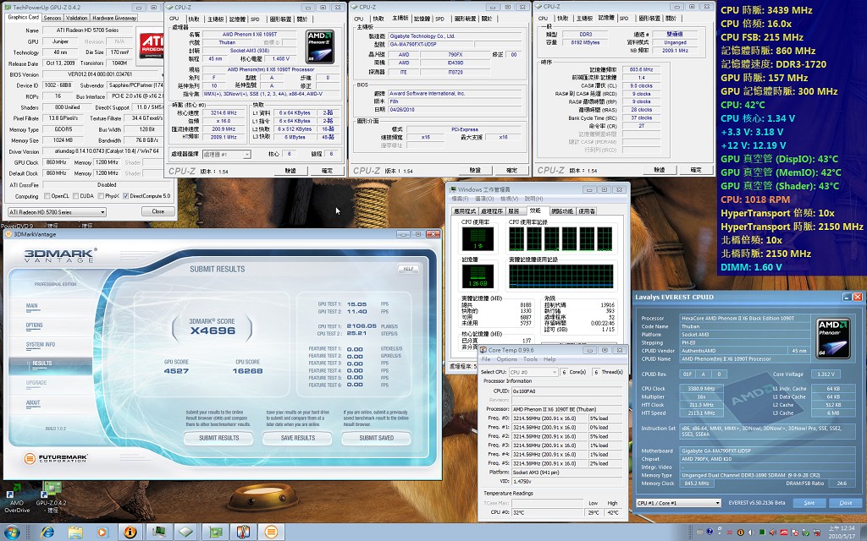Viewport: 867px width, 541px height.
Task: Select the Graphics Card tab in GPU-Z
Action: [23, 18]
